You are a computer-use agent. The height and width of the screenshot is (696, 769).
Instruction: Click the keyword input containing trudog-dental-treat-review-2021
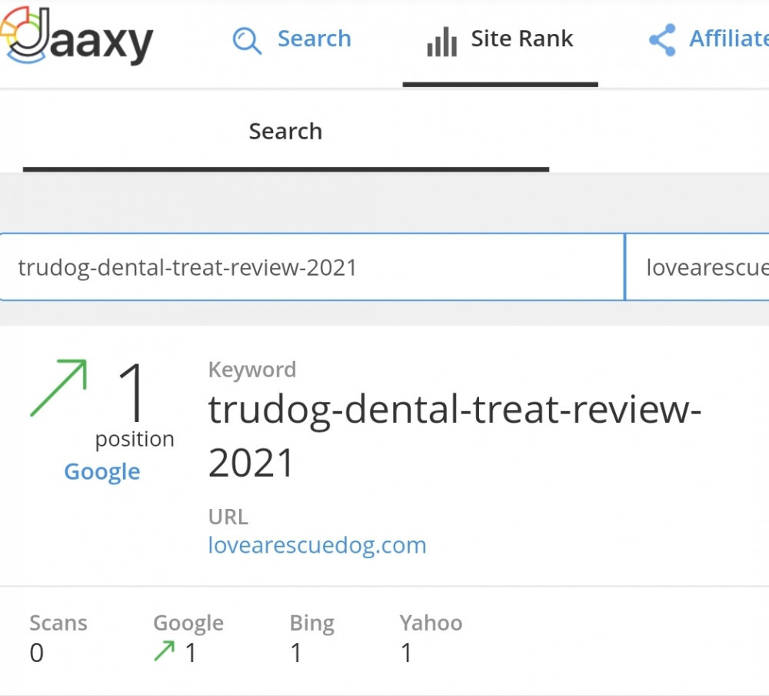pos(312,267)
